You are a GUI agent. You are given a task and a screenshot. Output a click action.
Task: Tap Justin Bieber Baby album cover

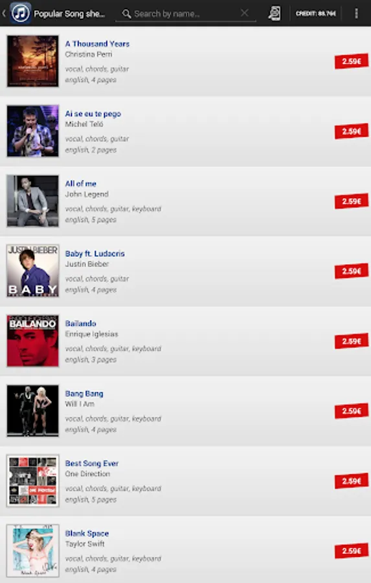point(33,271)
